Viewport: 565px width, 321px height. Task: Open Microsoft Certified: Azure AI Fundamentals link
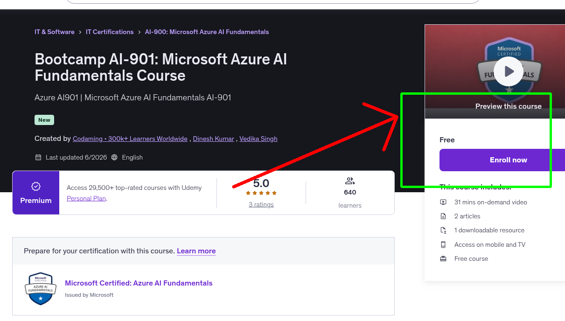tap(139, 283)
